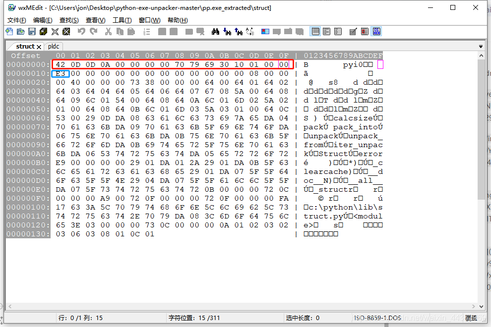Click the numbered-lines toolbar icon
This screenshot has width=491, height=327.
(146, 31)
